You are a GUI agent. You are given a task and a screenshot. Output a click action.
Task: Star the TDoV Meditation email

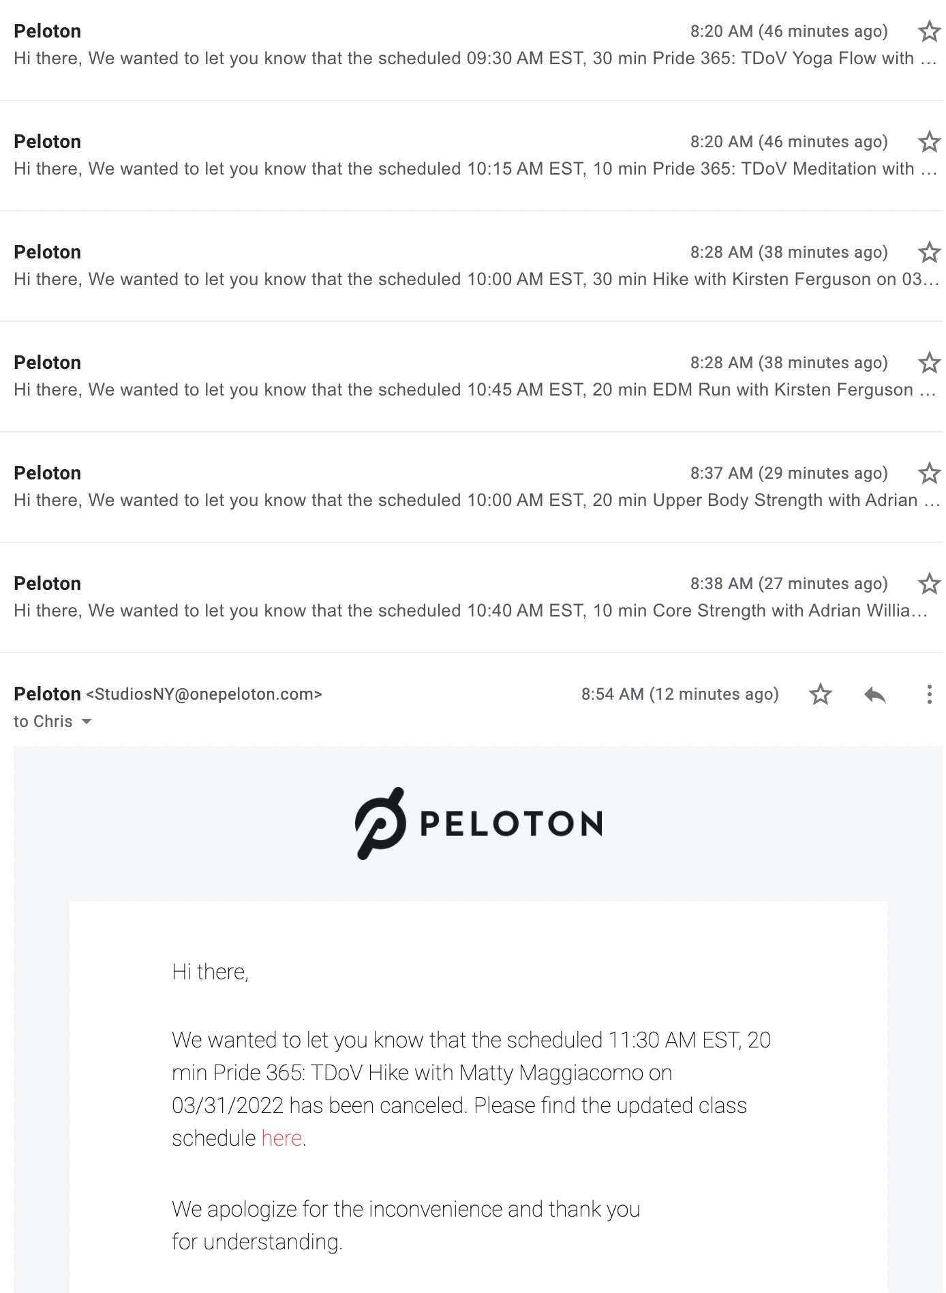(x=929, y=142)
